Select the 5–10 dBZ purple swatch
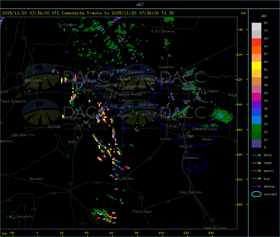The width and height of the screenshot is (280, 237). click(x=256, y=144)
